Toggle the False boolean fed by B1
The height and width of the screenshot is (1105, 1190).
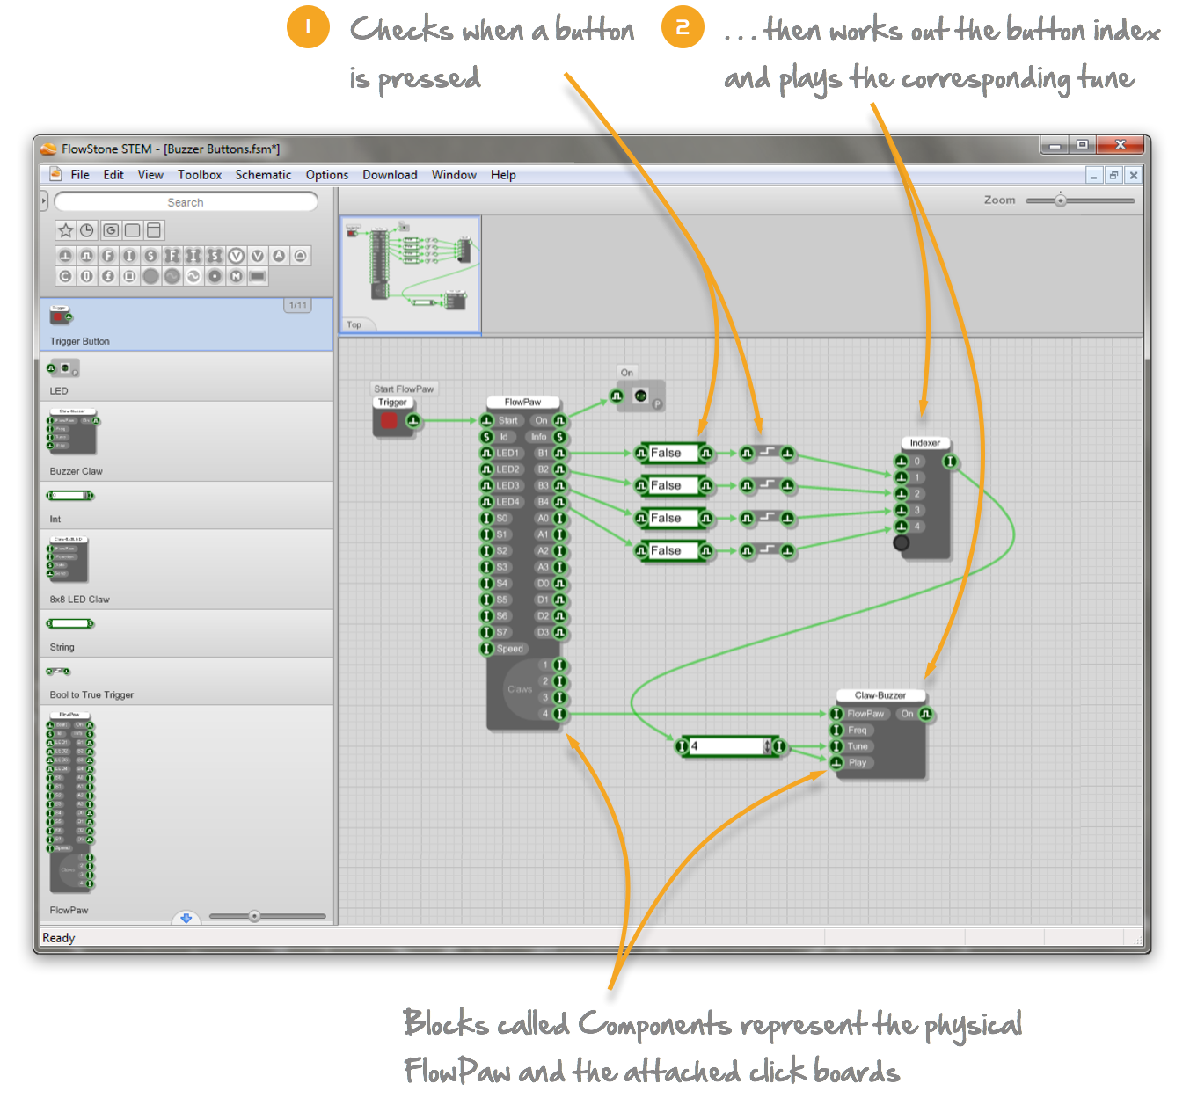point(673,453)
